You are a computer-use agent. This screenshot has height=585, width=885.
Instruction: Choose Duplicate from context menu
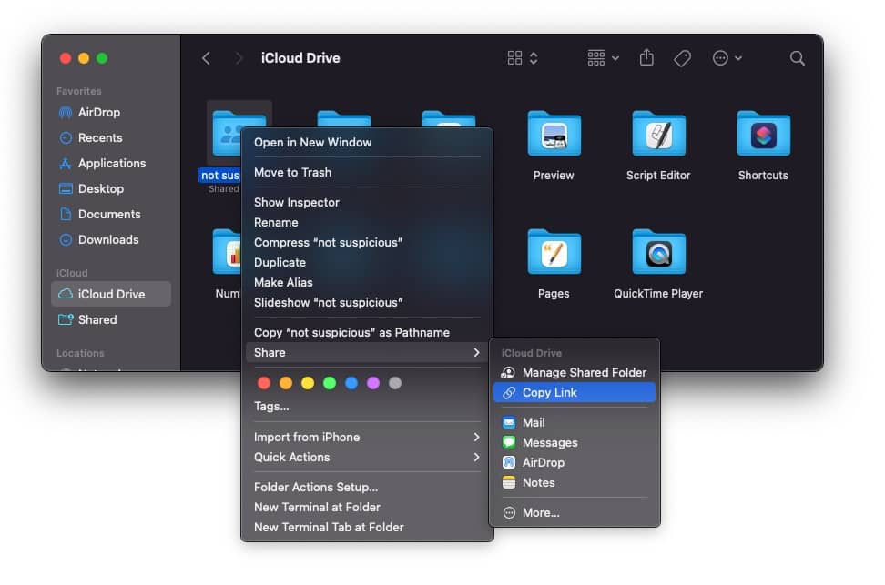(x=367, y=262)
